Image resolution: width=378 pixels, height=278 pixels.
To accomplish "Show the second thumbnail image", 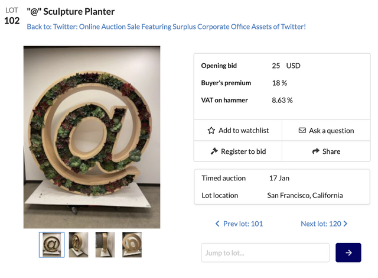I will coord(79,244).
